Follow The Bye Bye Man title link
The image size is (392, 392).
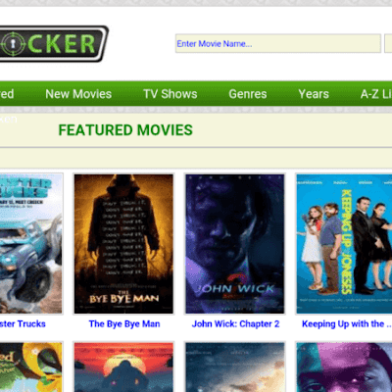pos(124,324)
